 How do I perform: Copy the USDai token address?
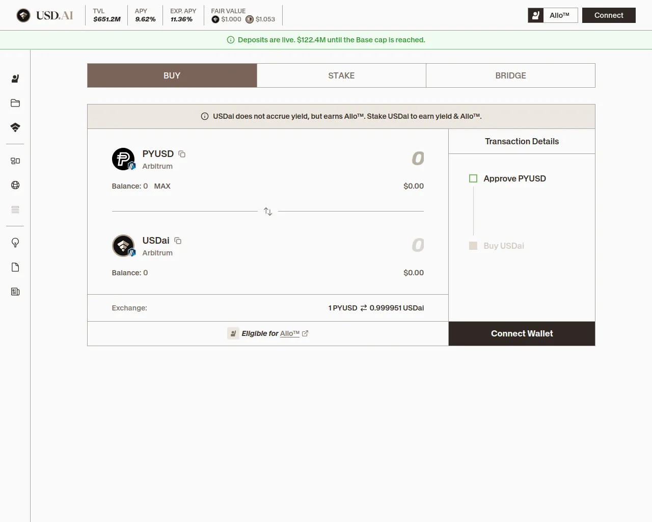tap(178, 241)
